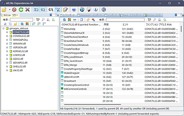Switch to the インポート tab
Image resolution: width=184 pixels, height=116 pixels.
coord(111,15)
